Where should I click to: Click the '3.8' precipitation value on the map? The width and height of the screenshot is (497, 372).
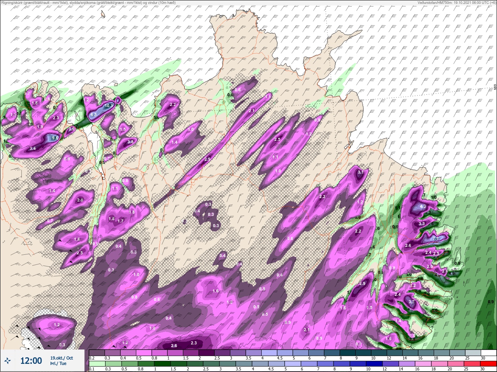[x=130, y=142]
